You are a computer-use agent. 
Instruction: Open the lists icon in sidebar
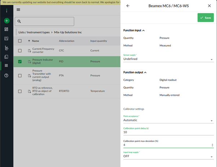6,66
